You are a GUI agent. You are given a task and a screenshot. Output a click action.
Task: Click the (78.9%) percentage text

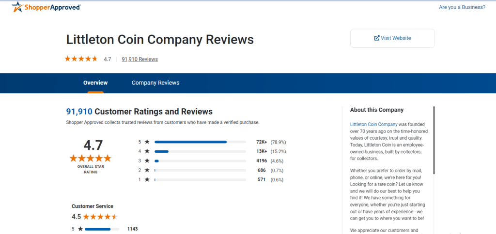point(278,142)
